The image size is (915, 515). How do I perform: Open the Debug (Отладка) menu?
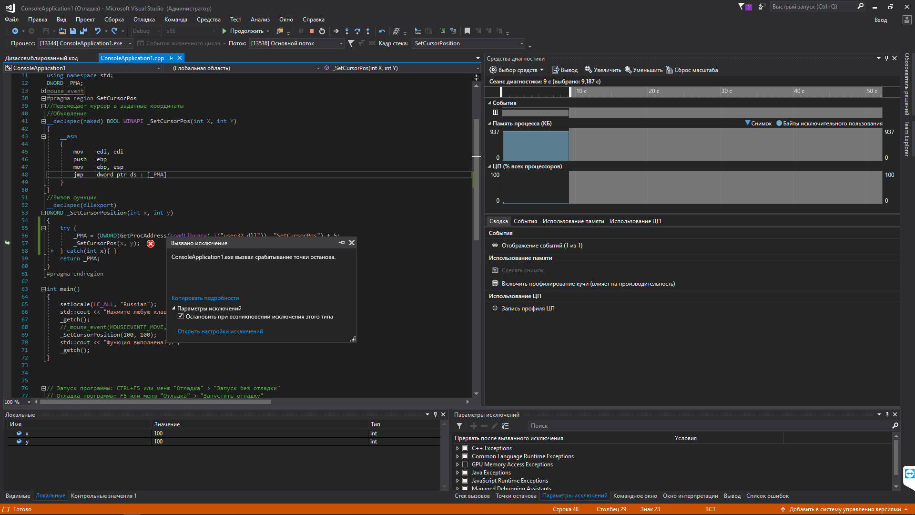click(144, 20)
